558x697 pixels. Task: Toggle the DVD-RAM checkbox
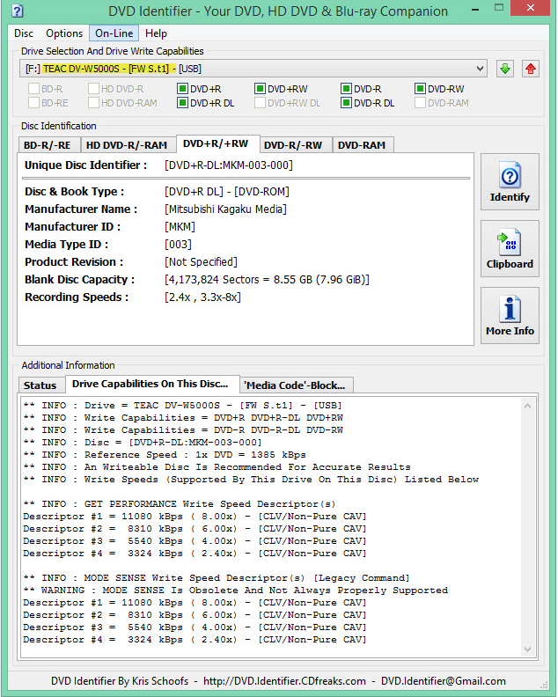tap(420, 103)
